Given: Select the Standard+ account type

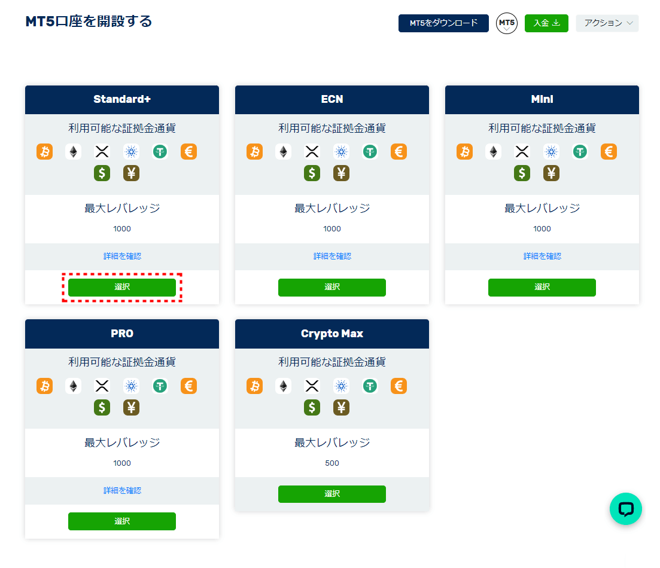Looking at the screenshot, I should (x=122, y=288).
